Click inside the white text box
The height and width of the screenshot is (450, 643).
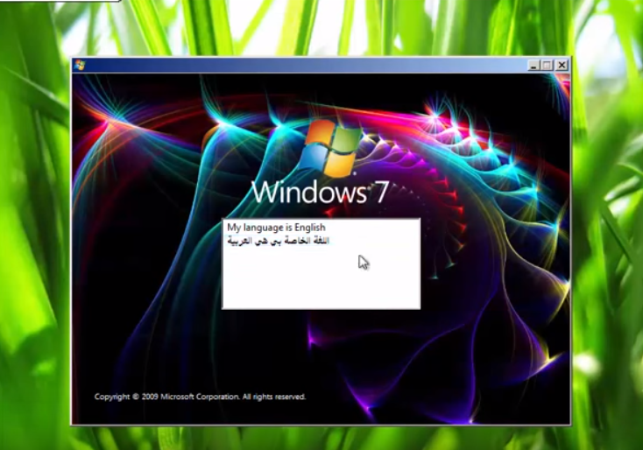click(x=321, y=264)
